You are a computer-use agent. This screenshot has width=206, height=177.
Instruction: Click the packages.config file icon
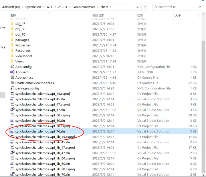pyautogui.click(x=12, y=88)
